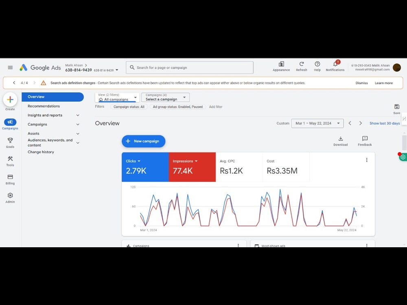407x305 pixels.
Task: Select the Campaigns megaphone icon
Action: (x=10, y=122)
